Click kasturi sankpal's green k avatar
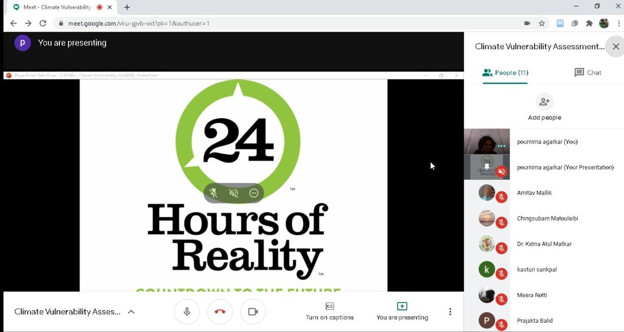This screenshot has width=624, height=332. 487,269
